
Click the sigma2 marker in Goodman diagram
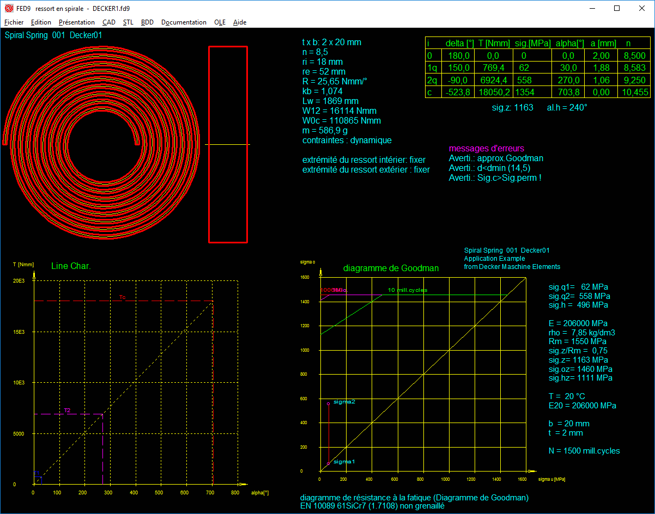pos(329,403)
